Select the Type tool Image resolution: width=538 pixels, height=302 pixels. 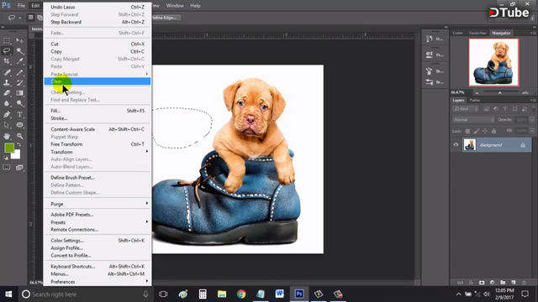(20, 114)
